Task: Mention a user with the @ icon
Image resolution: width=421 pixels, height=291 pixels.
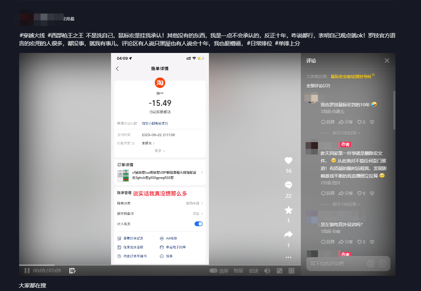Action: (x=370, y=264)
